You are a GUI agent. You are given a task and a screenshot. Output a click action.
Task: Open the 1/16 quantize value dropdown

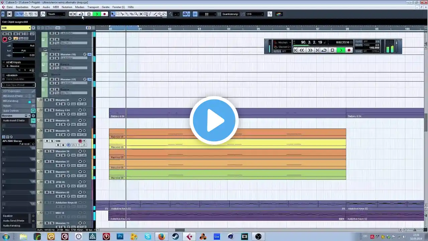coord(255,14)
